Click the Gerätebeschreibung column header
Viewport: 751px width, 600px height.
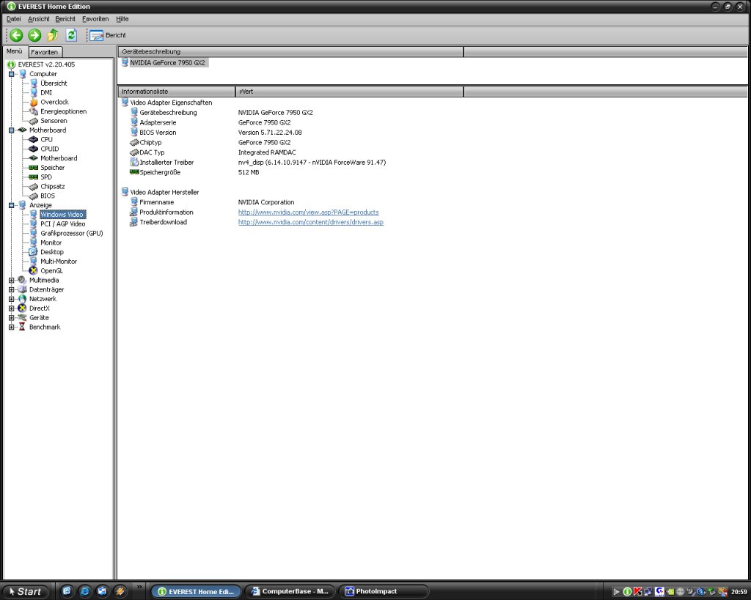(290, 52)
